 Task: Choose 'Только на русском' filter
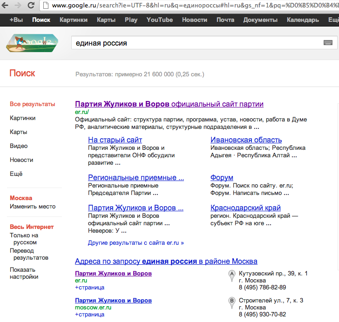pyautogui.click(x=24, y=239)
